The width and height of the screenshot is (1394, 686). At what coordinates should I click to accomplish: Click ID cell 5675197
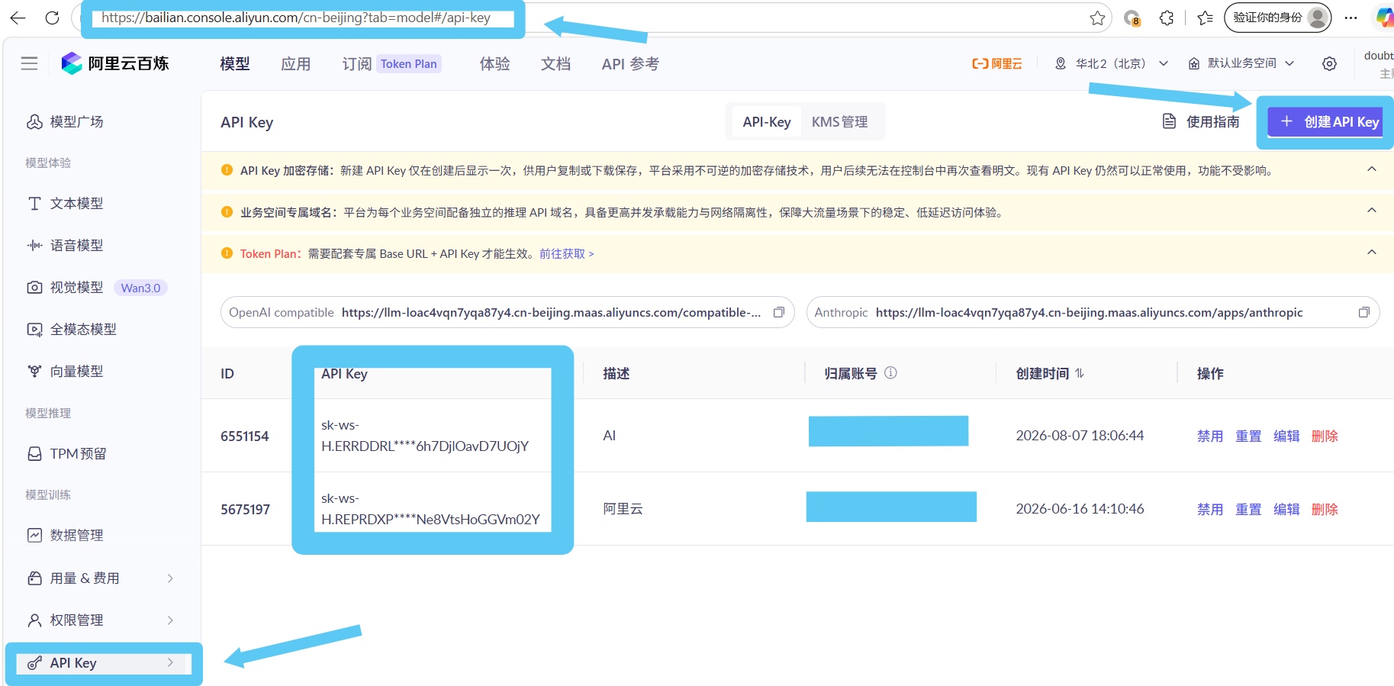pyautogui.click(x=245, y=510)
